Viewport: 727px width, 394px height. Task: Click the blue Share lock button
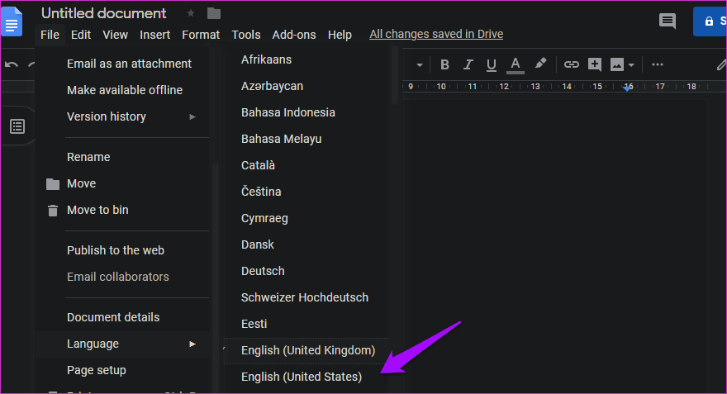[x=710, y=21]
